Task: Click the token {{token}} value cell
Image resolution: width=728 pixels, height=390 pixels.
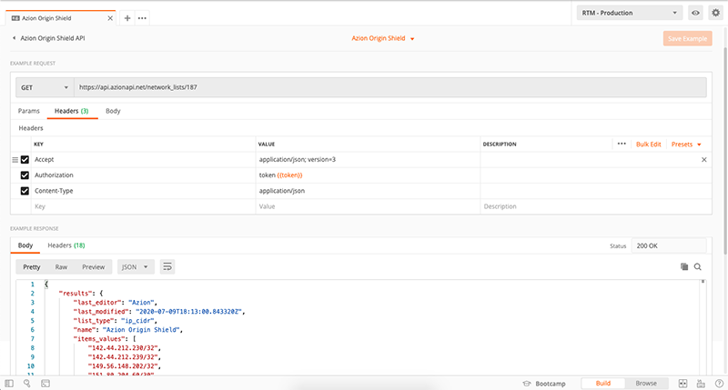Action: pos(368,175)
